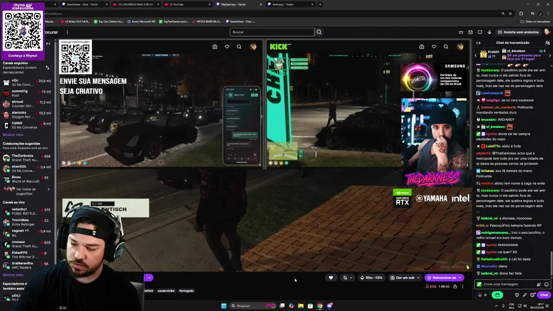Open 'LS Miata V2.0 Full B...' bookmark

(75, 22)
